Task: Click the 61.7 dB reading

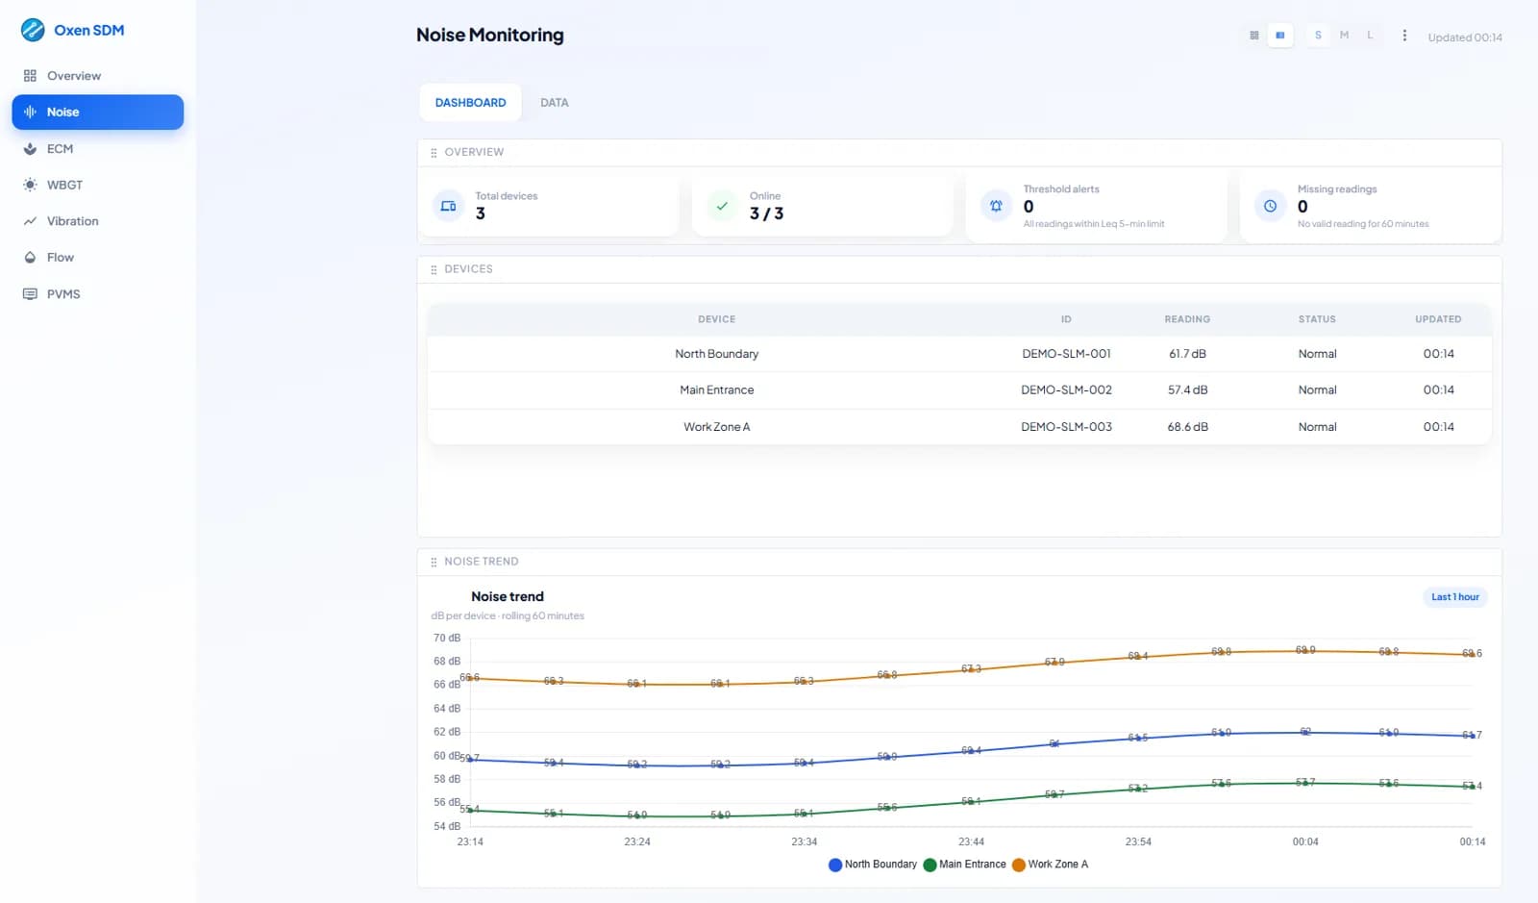Action: (1187, 354)
